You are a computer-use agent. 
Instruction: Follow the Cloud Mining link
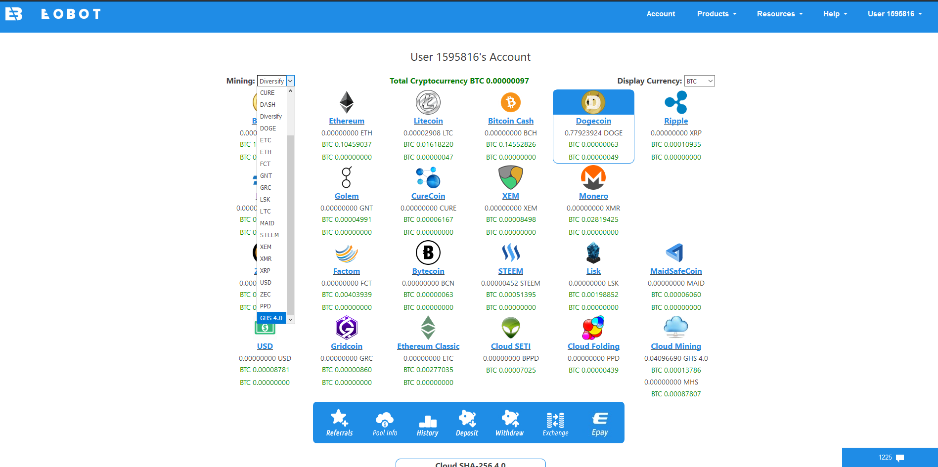(676, 346)
